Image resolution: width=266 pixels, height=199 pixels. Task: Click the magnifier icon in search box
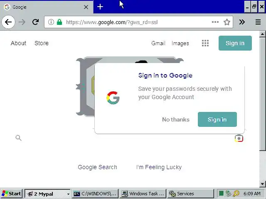click(18, 138)
